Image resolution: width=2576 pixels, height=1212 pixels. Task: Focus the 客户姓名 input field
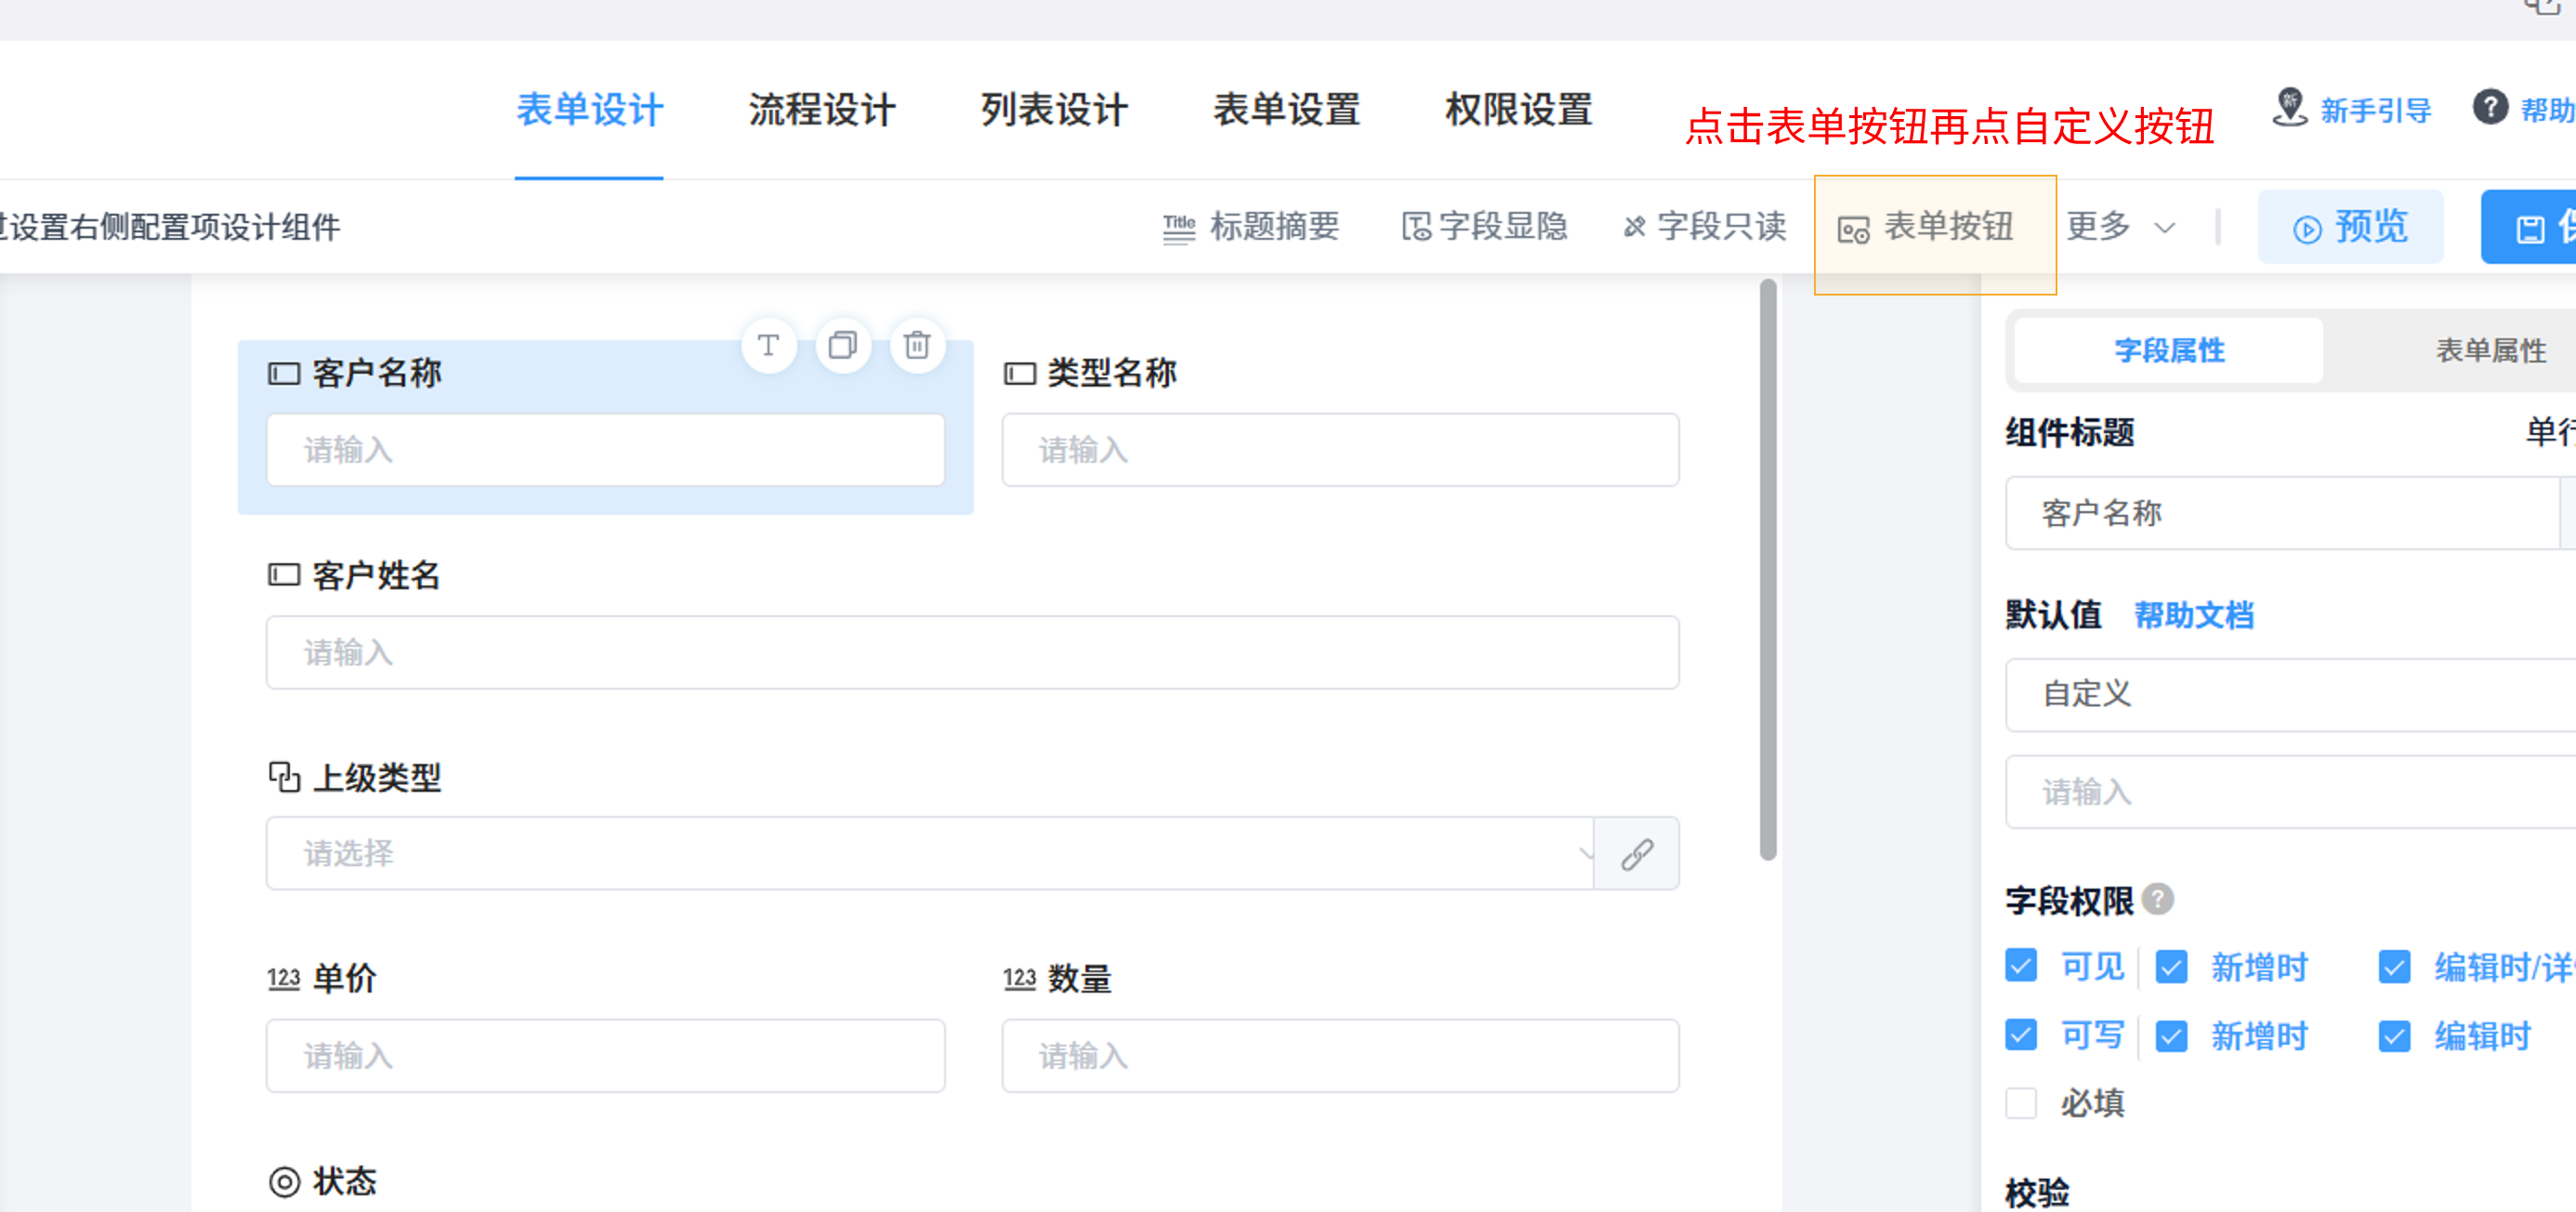click(x=972, y=652)
